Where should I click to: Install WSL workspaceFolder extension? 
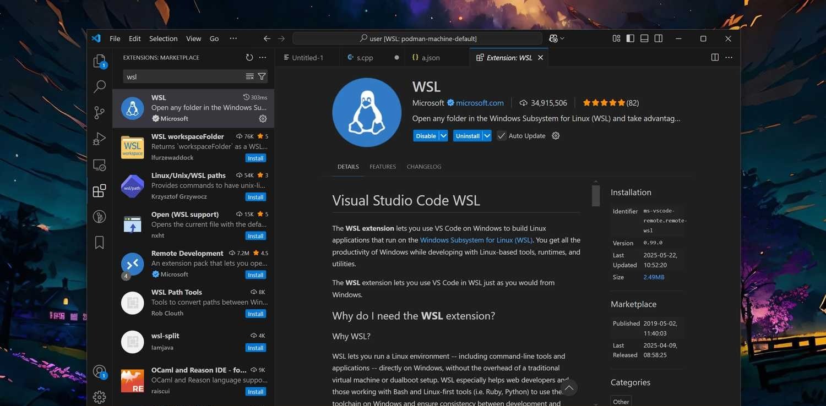point(256,158)
